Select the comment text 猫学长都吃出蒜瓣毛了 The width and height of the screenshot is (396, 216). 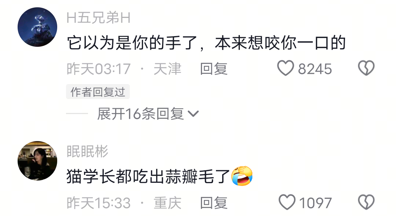pos(148,176)
